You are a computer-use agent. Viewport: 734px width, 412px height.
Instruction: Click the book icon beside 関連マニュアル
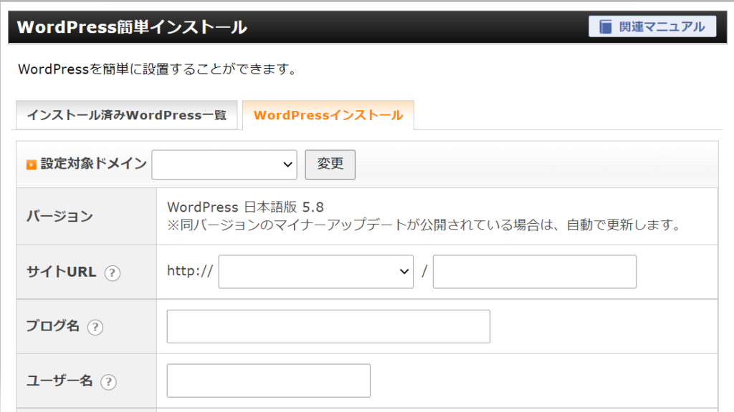tap(606, 27)
